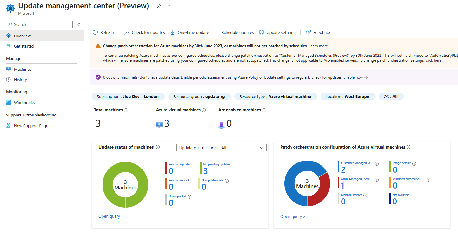This screenshot has width=458, height=232.
Task: Click the pin icon beside the page title
Action: click(x=159, y=6)
